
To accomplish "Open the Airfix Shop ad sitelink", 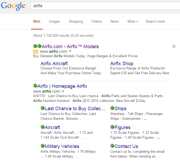I will pyautogui.click(x=122, y=64).
